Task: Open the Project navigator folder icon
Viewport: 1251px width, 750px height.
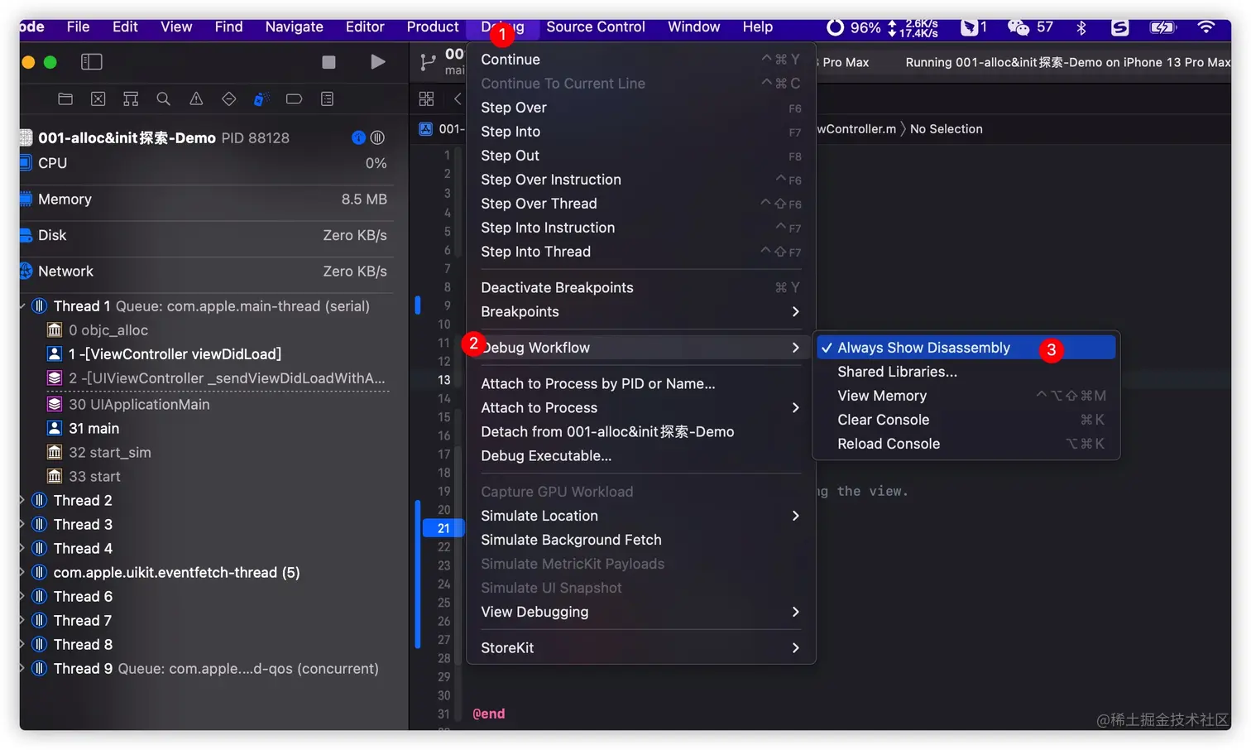Action: point(65,99)
